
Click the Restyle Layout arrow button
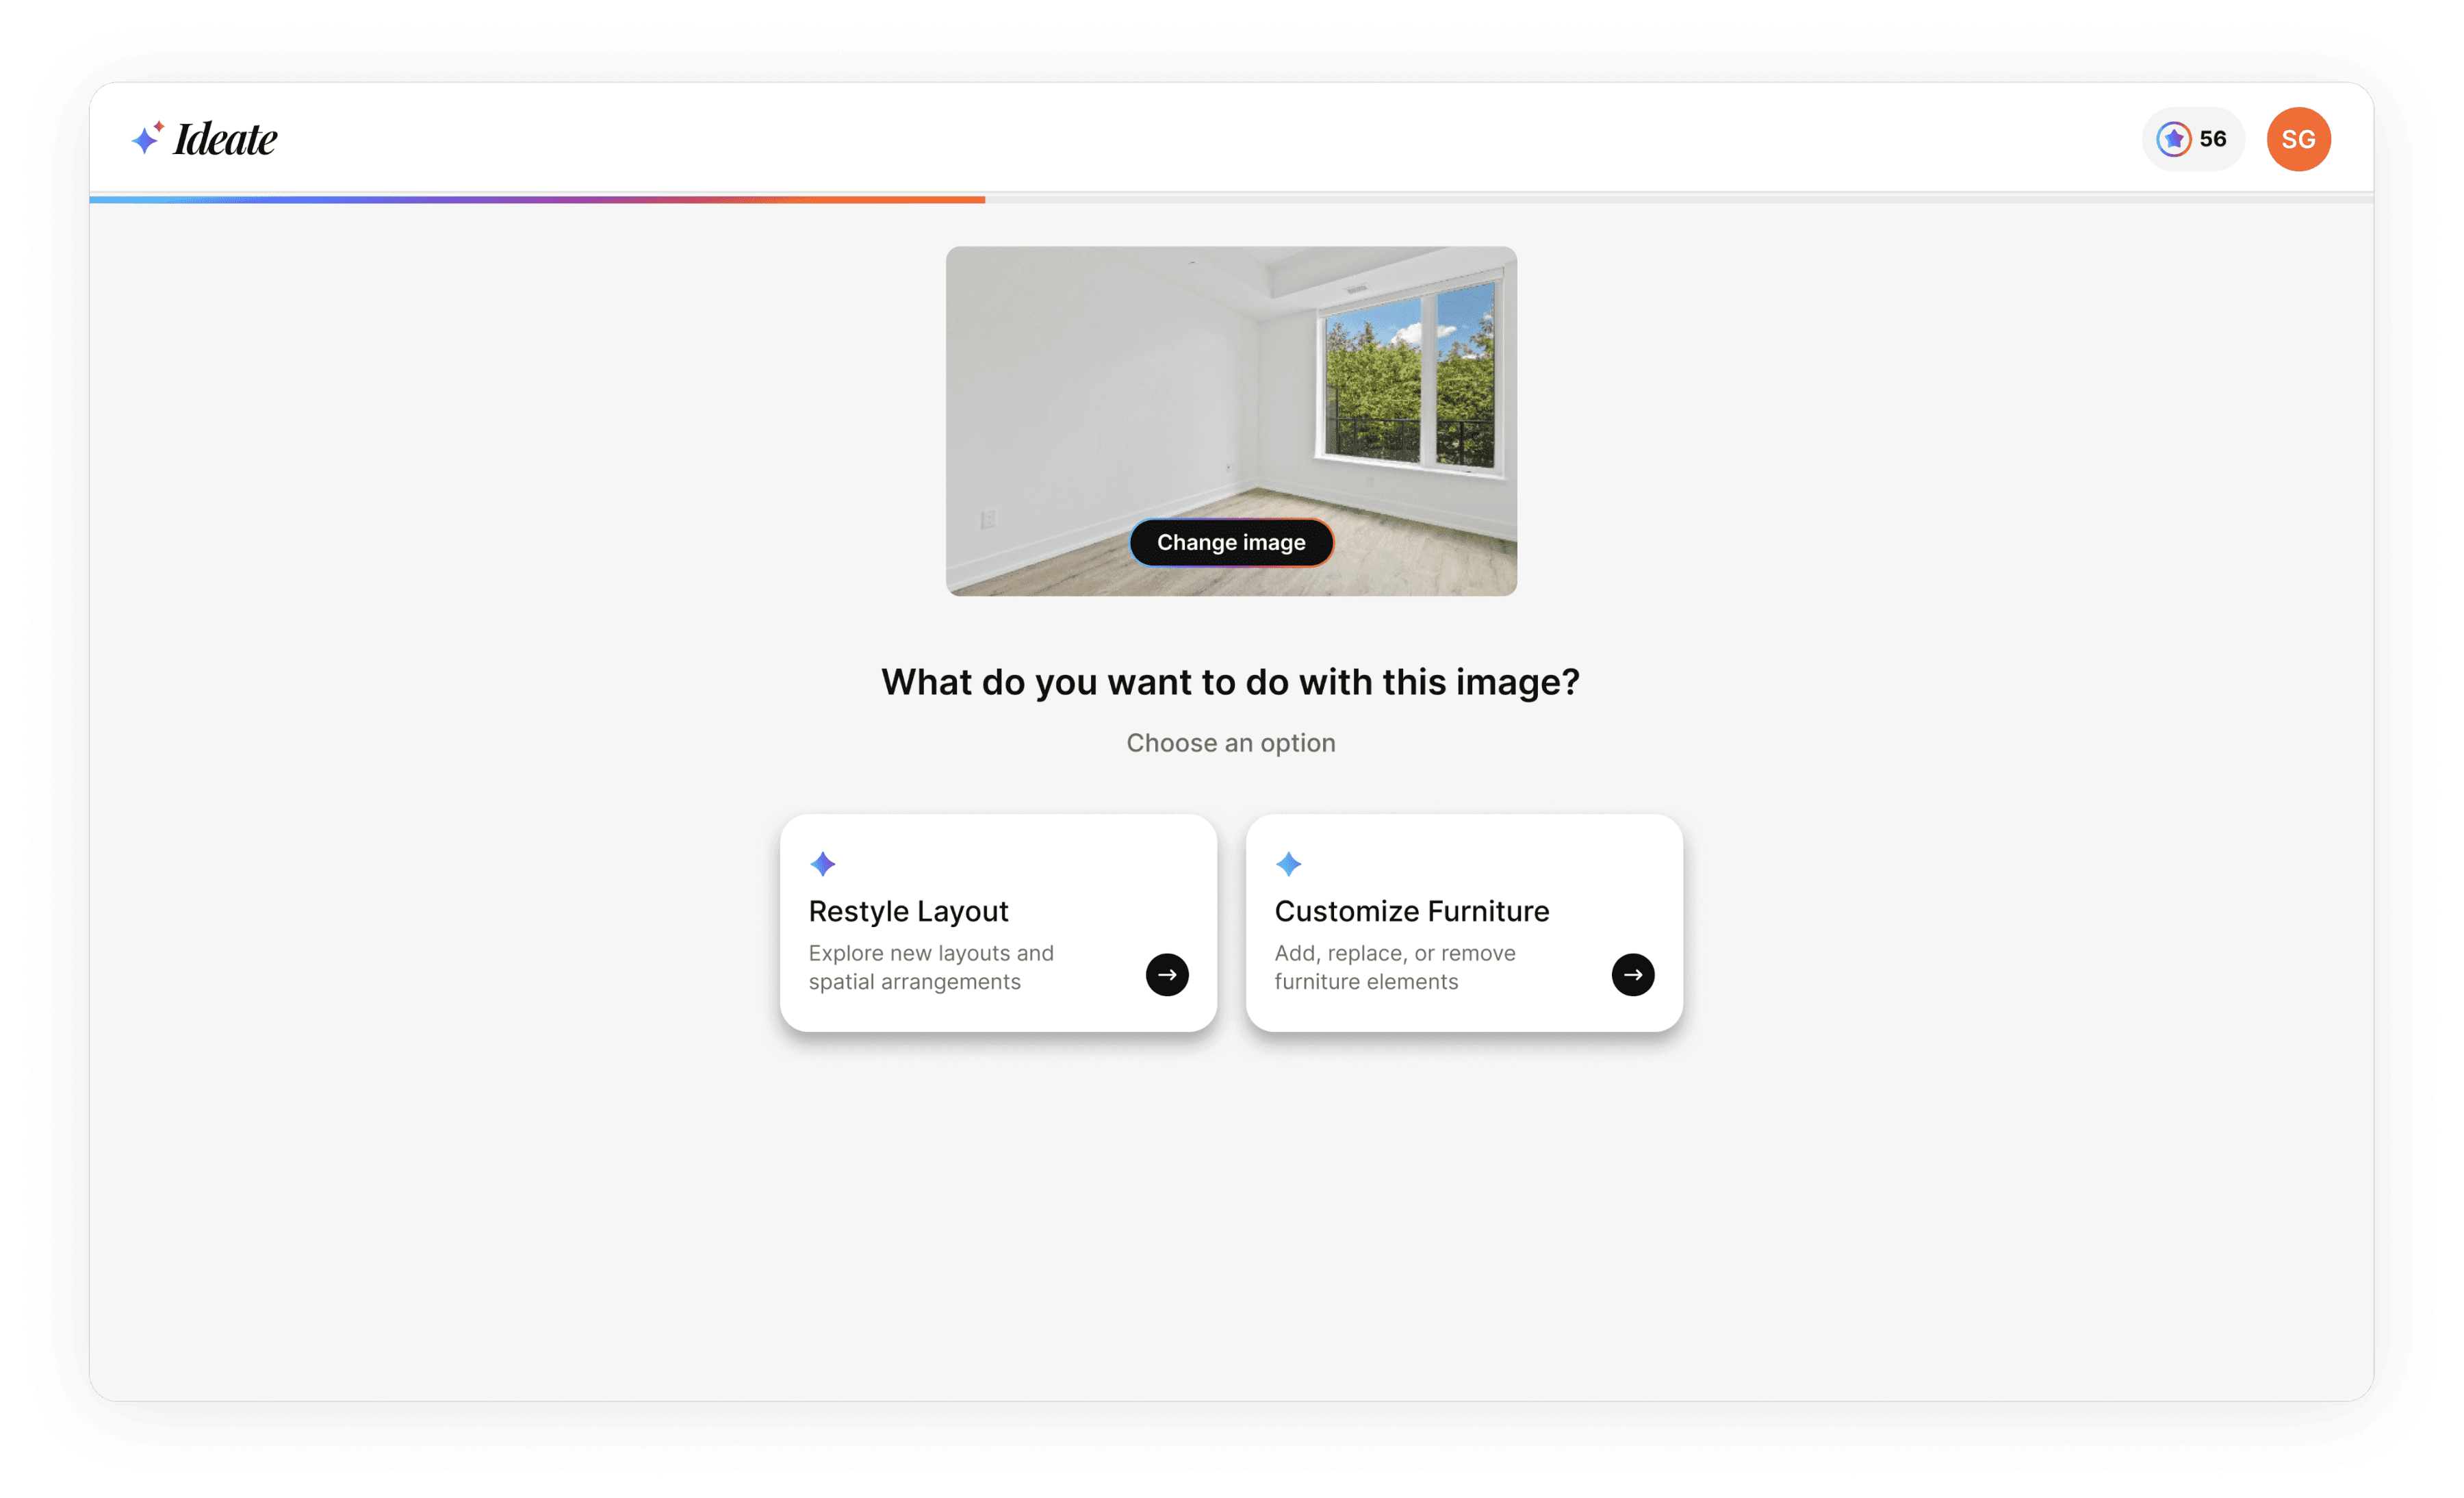[1167, 974]
